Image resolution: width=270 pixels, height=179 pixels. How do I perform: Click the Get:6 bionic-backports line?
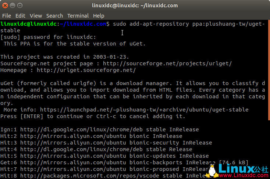pyautogui.click(x=124, y=162)
